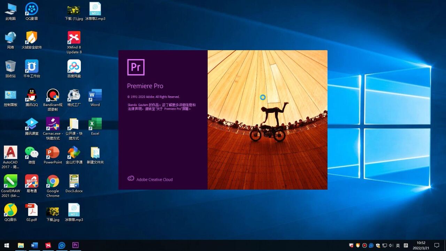Switch to QQ影音 in the taskbar
This screenshot has width=446, height=251.
62,245
